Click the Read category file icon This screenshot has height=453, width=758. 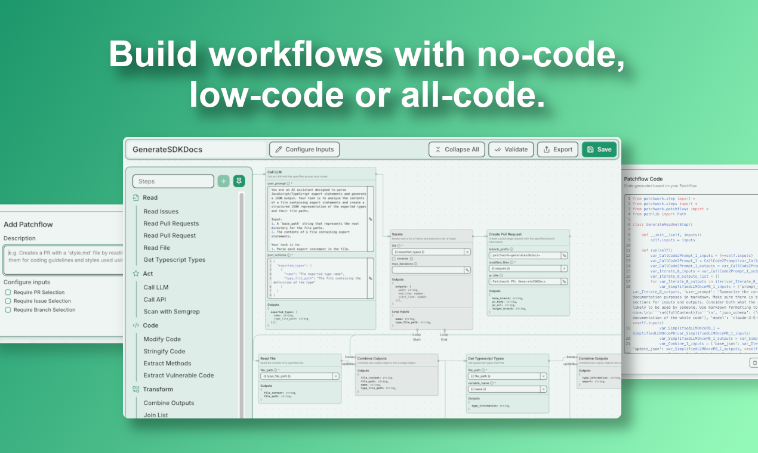pos(136,197)
